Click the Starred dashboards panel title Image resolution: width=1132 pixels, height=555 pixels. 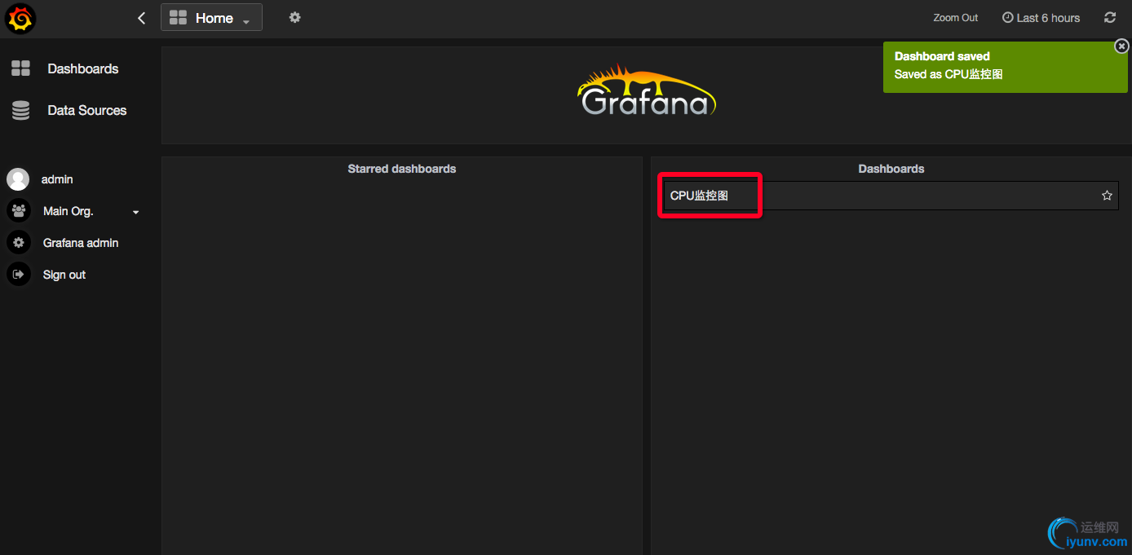(x=402, y=169)
